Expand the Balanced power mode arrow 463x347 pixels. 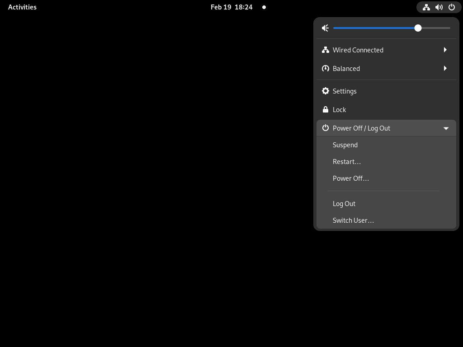tap(445, 69)
